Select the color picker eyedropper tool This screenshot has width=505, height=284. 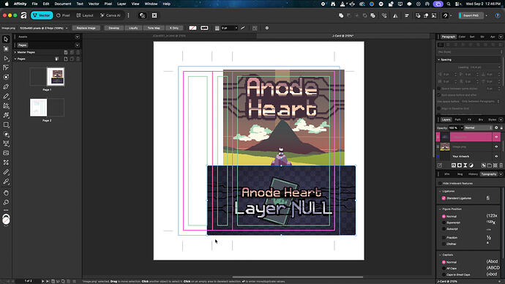(6, 182)
